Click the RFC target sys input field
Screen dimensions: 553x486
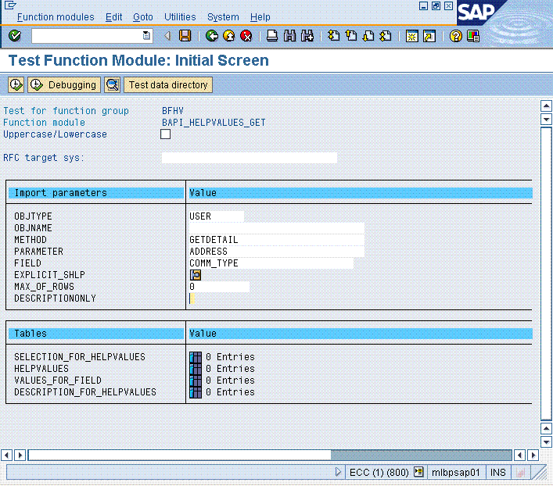(x=250, y=158)
